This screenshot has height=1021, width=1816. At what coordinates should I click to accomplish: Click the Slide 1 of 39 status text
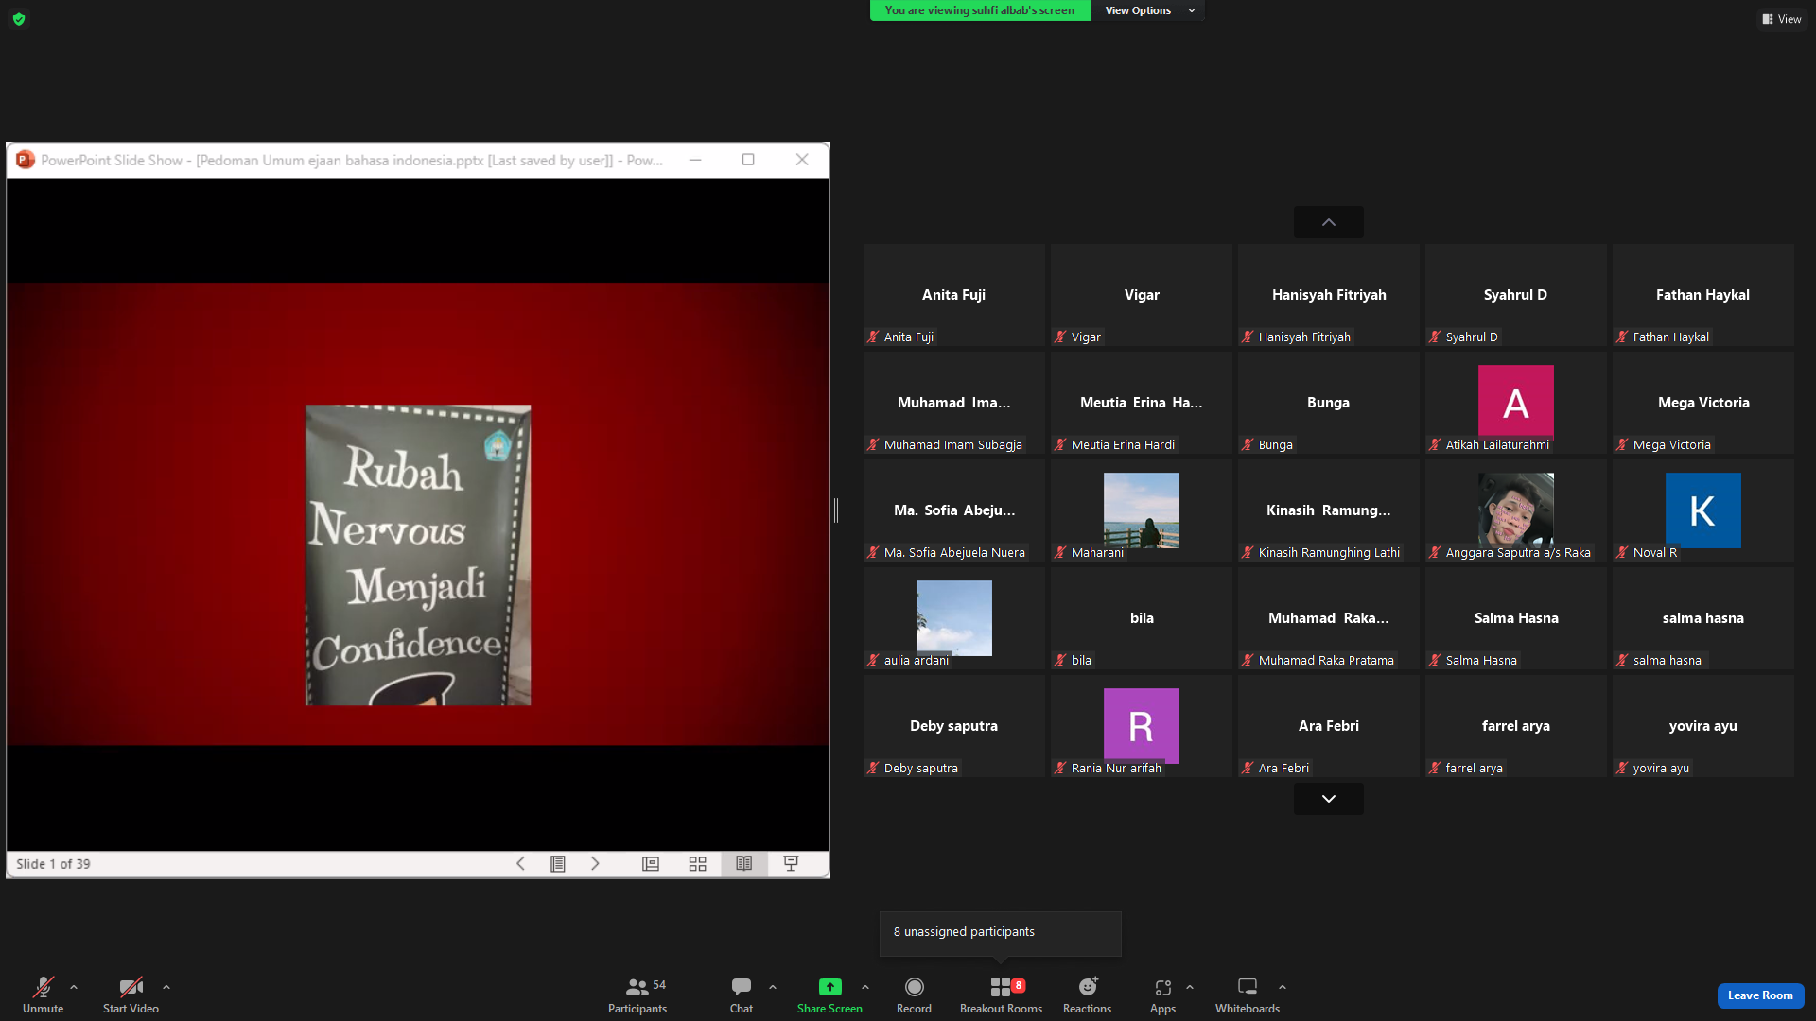53,864
